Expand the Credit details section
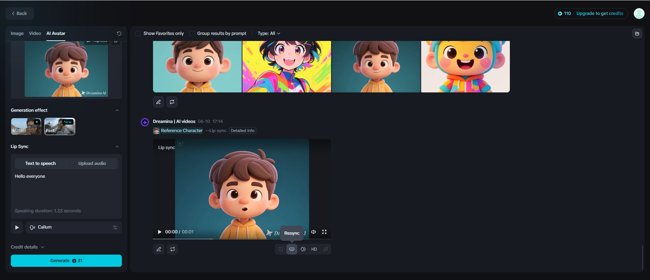 [x=27, y=247]
